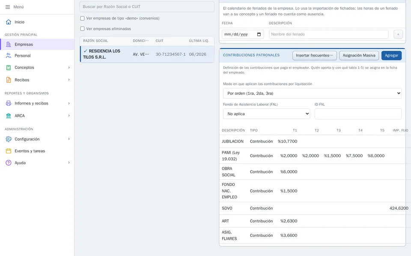The height and width of the screenshot is (256, 411).
Task: Click the Empresas building icon
Action: (x=9, y=44)
